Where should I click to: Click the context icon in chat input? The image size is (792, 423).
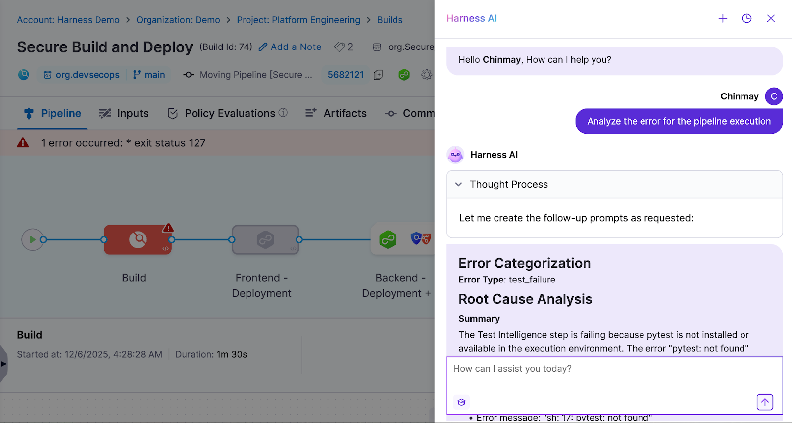click(461, 402)
